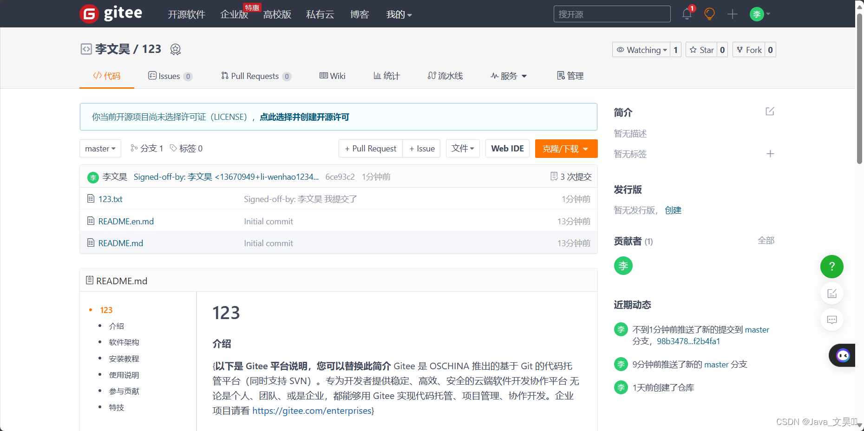Image resolution: width=864 pixels, height=431 pixels.
Task: Click 点此选择并创建开源许可 link
Action: point(304,117)
